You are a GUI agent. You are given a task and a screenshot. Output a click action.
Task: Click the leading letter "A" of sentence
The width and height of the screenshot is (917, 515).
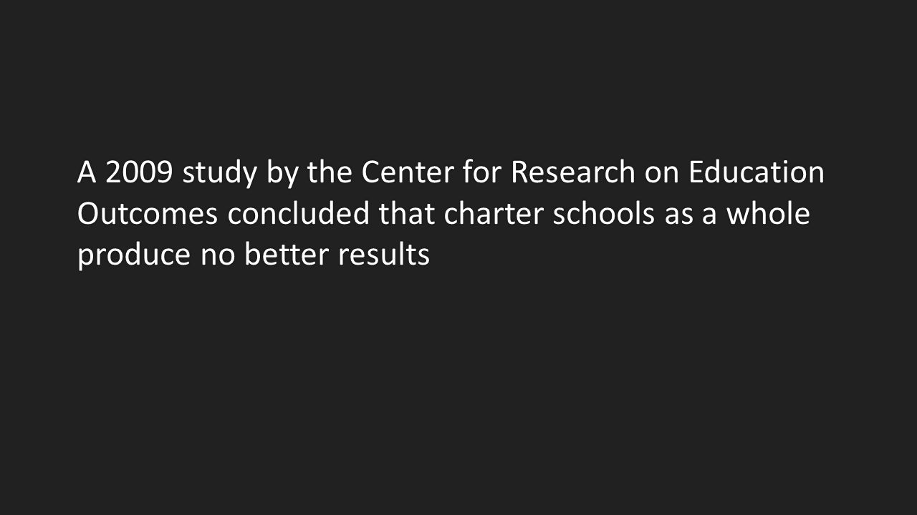pos(87,172)
